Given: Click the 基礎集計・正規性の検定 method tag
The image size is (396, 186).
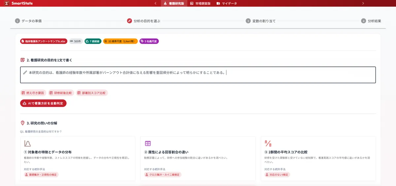Looking at the screenshot, I should tap(41, 174).
